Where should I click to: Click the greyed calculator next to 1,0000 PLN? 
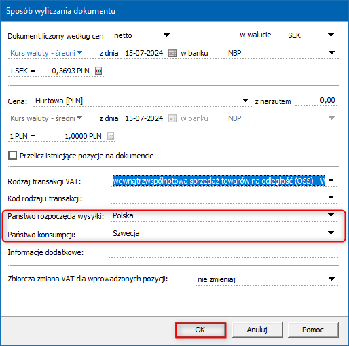click(x=111, y=136)
